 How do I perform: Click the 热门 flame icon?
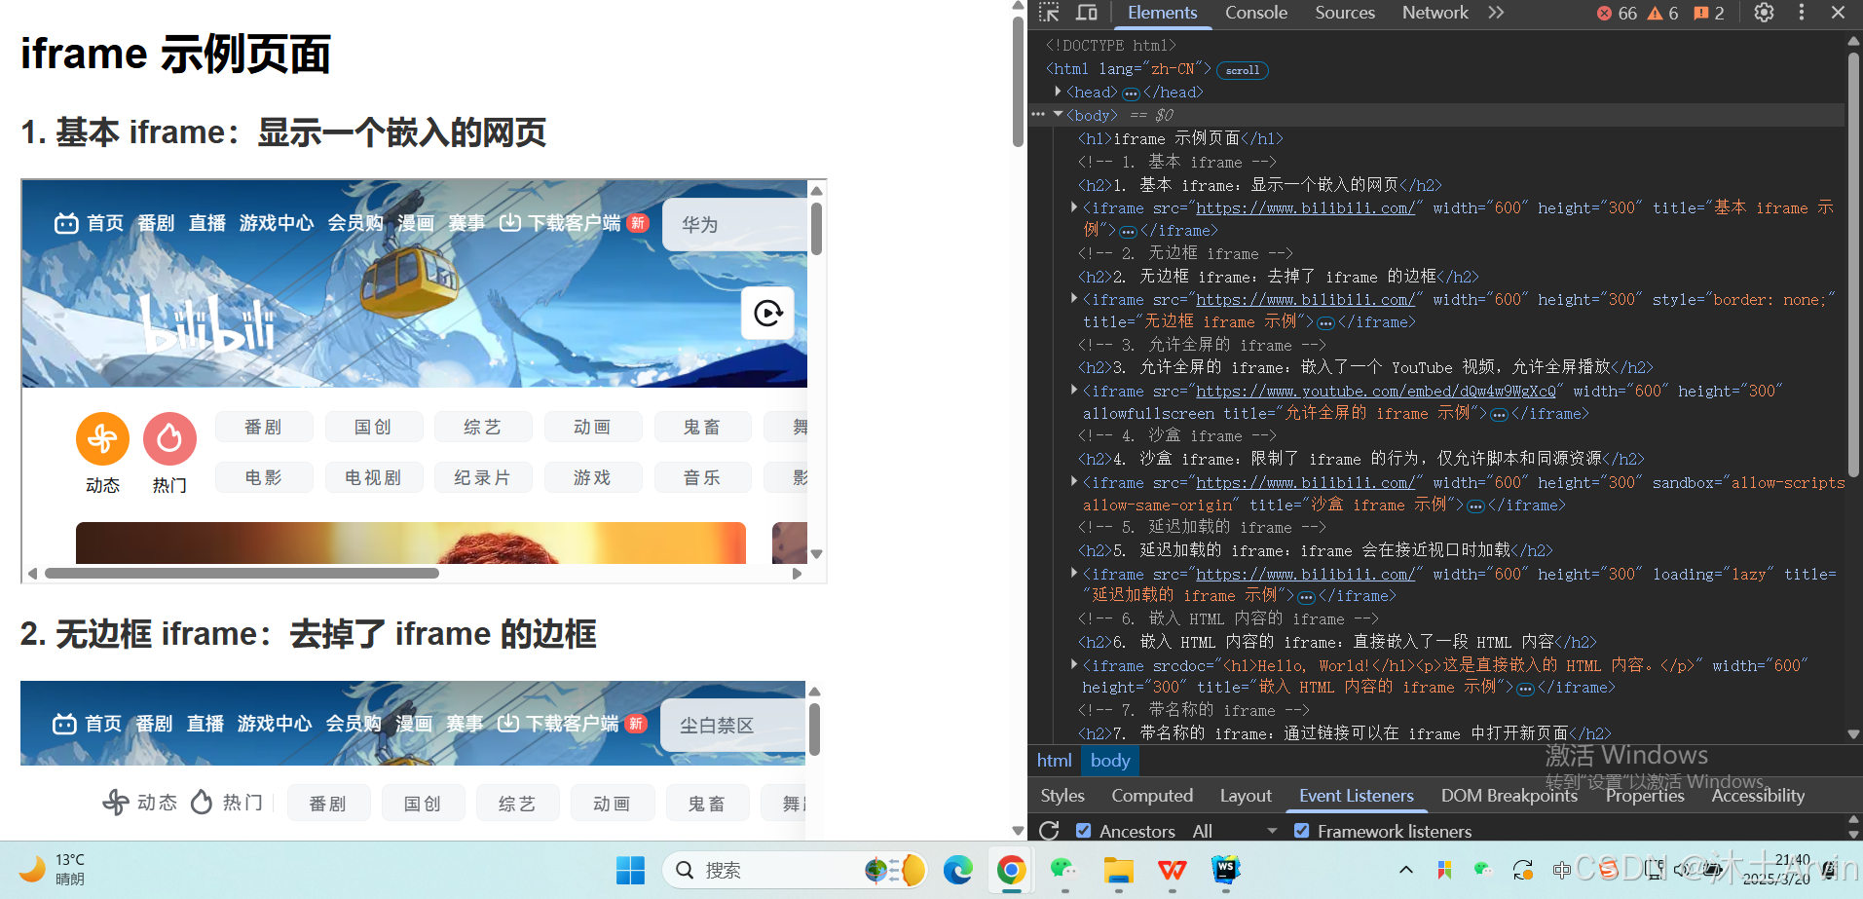(x=168, y=438)
